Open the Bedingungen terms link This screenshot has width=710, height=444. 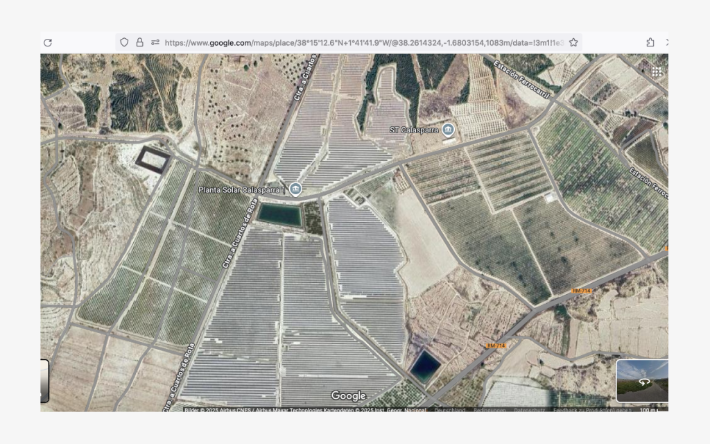click(x=489, y=410)
